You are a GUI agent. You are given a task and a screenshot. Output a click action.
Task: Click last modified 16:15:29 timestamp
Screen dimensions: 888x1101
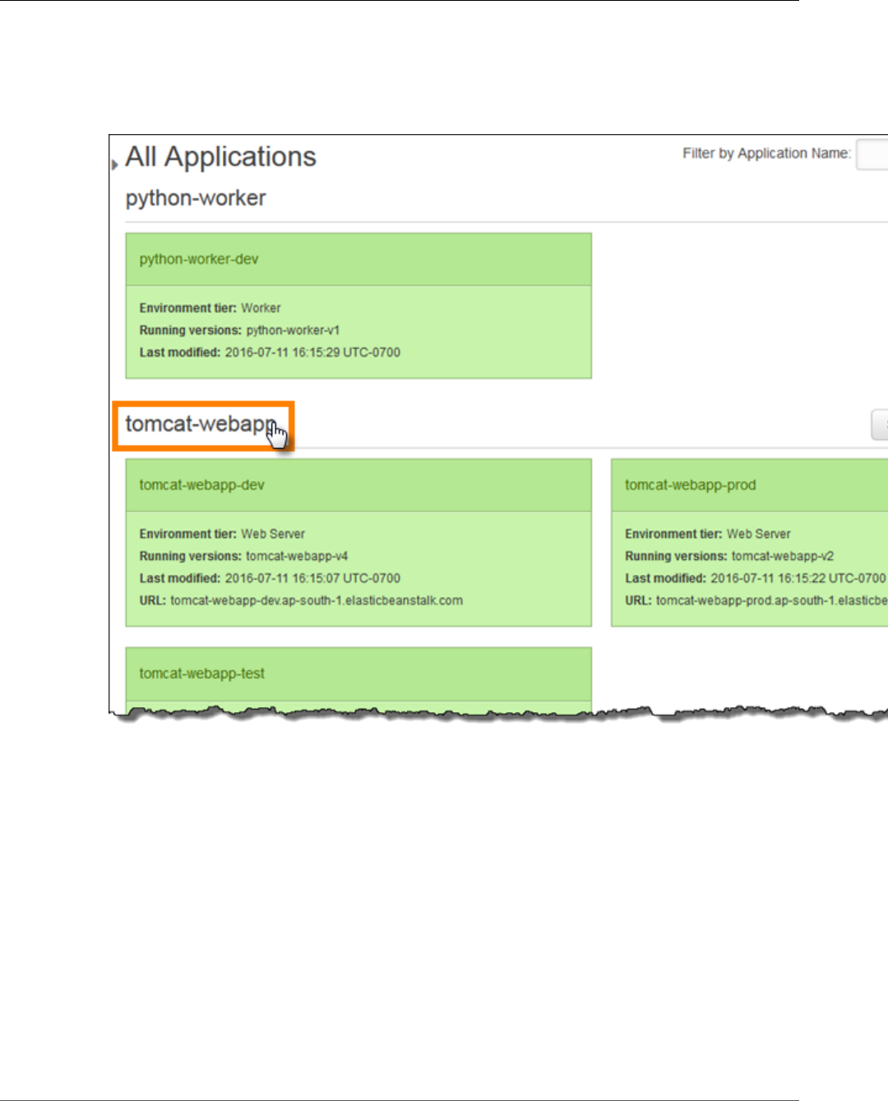(x=312, y=353)
